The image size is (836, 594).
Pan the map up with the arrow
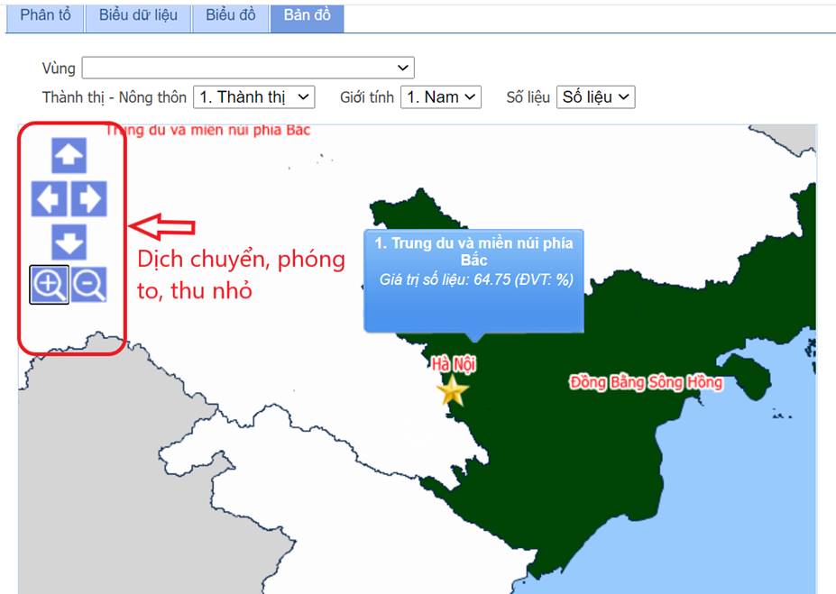[69, 157]
